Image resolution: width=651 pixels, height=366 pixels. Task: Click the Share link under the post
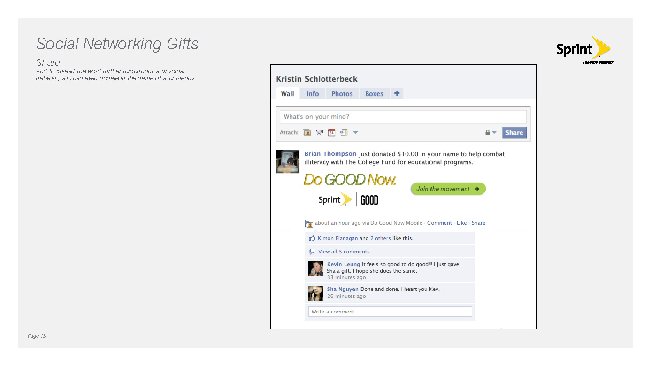[x=478, y=223]
